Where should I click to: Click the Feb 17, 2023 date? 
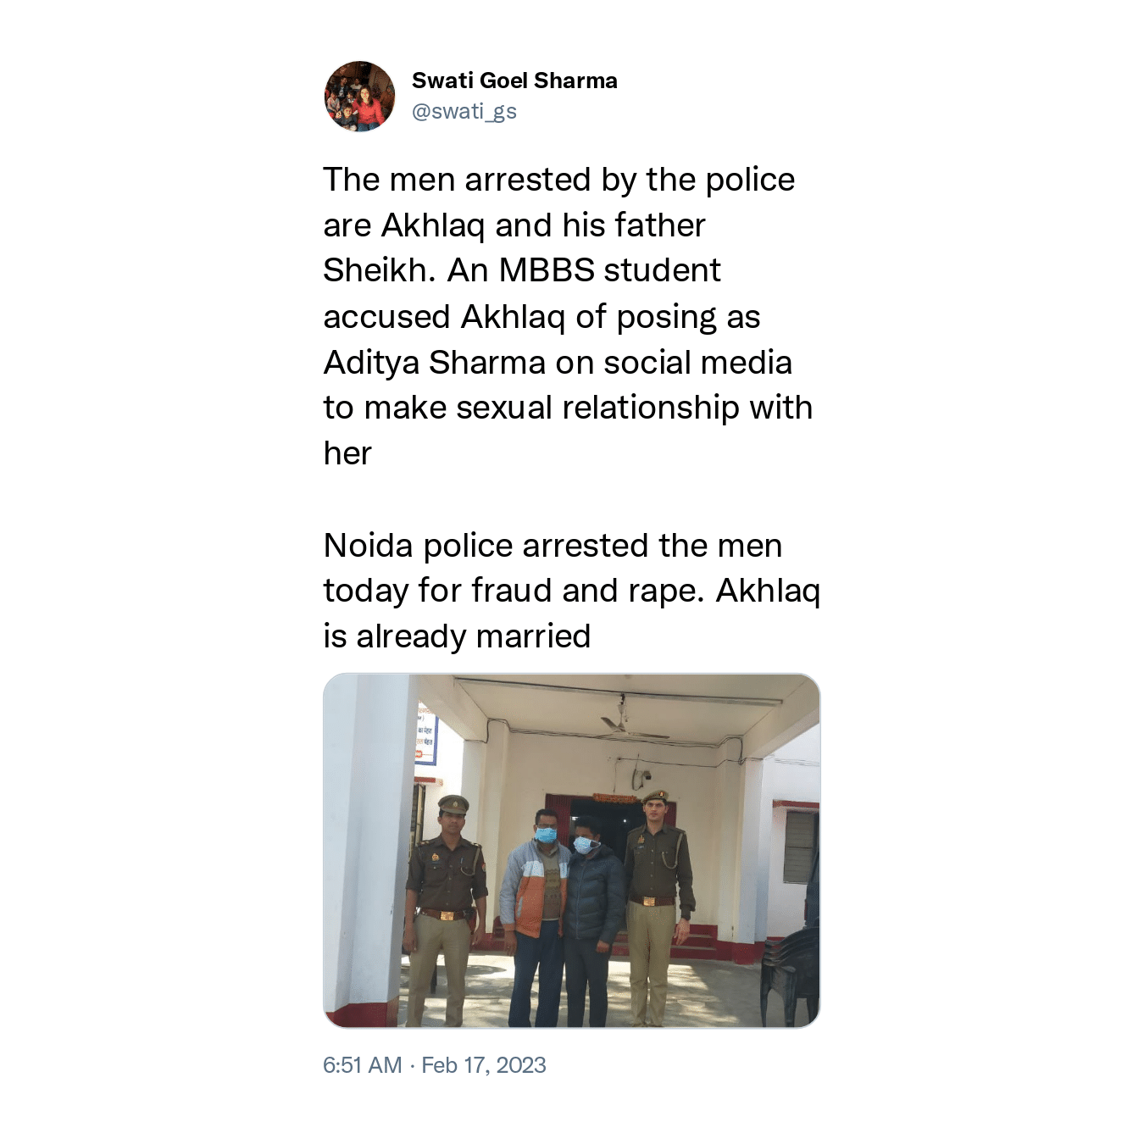[484, 1065]
